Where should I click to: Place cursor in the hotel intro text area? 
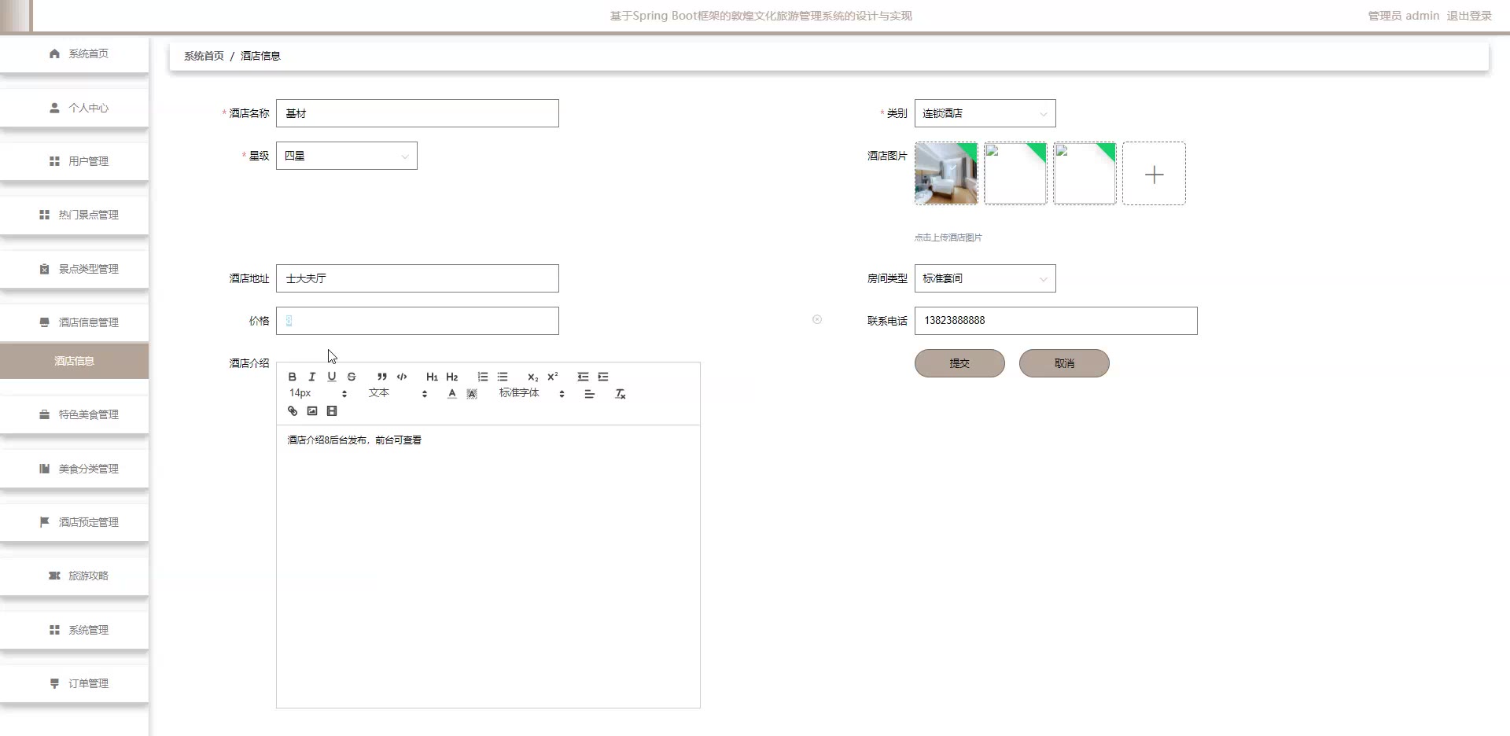pos(488,566)
